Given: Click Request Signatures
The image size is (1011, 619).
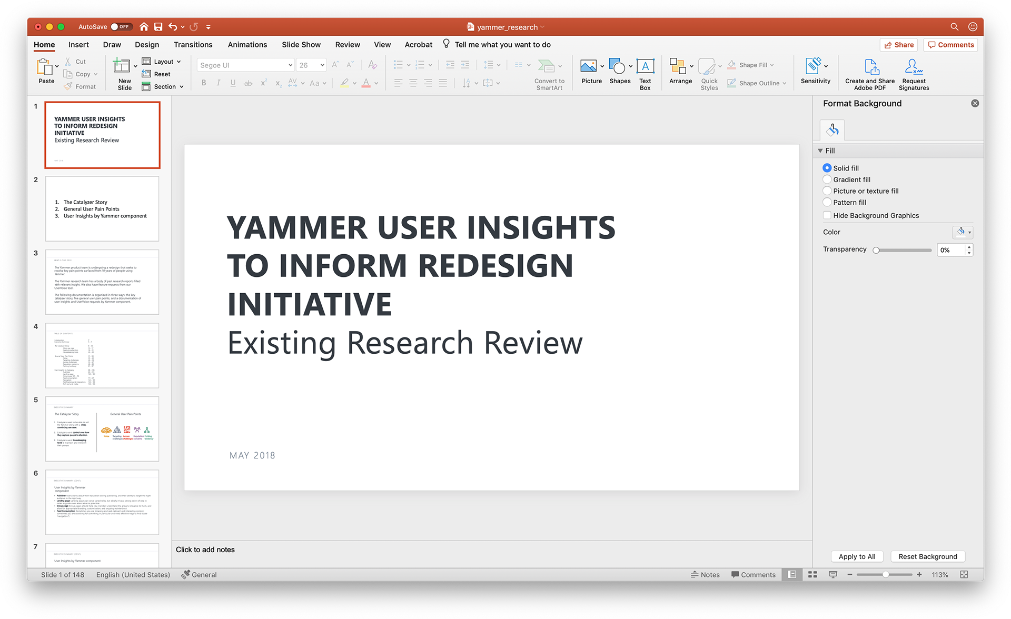Looking at the screenshot, I should click(914, 74).
